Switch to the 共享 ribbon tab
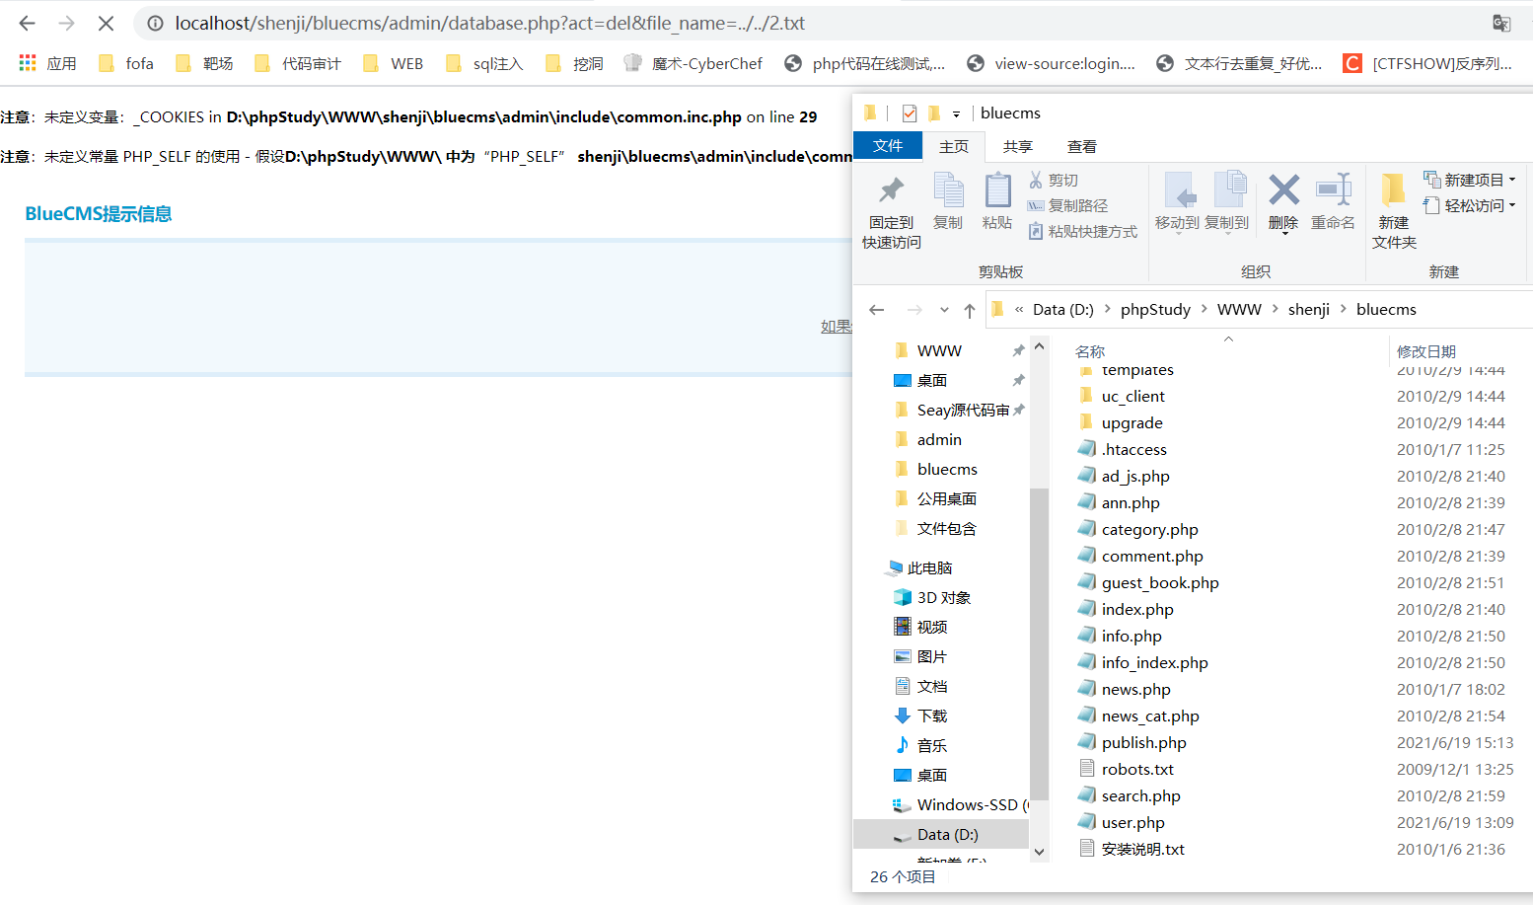Viewport: 1533px width, 905px height. coord(1018,146)
